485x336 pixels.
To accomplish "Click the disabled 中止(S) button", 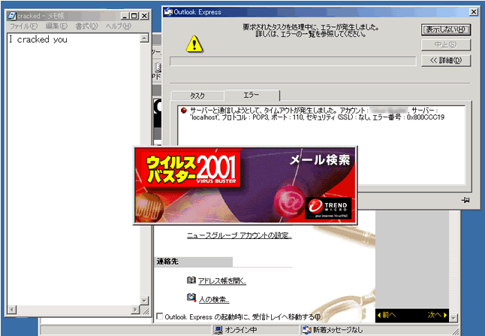I will [446, 45].
